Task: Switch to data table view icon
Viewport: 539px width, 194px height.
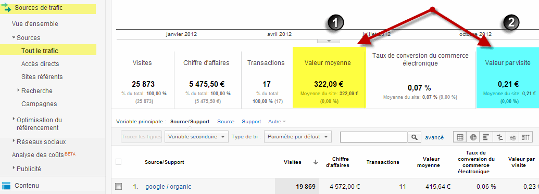Action: coord(460,137)
